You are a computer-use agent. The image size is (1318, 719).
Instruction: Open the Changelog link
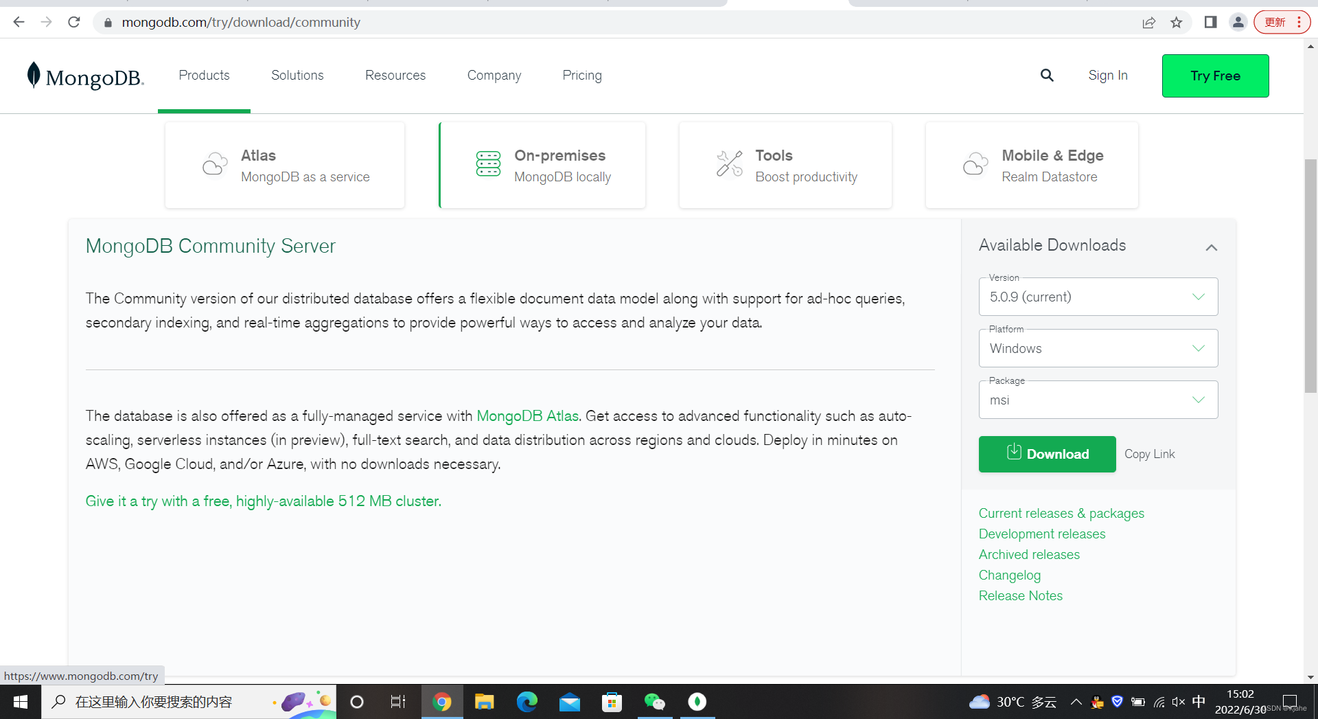[x=1009, y=575]
